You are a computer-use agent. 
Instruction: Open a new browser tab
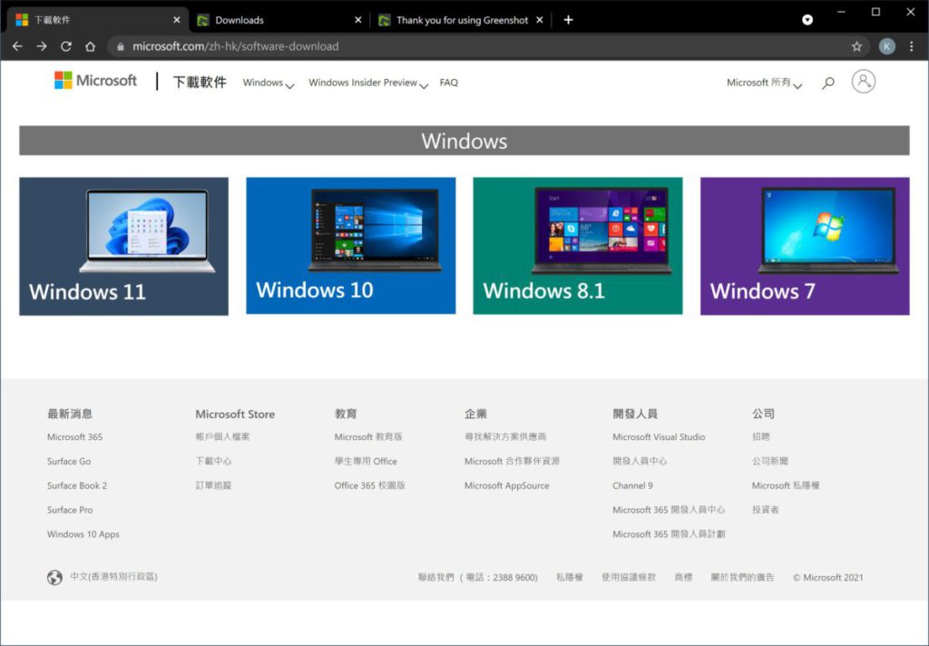pyautogui.click(x=568, y=20)
